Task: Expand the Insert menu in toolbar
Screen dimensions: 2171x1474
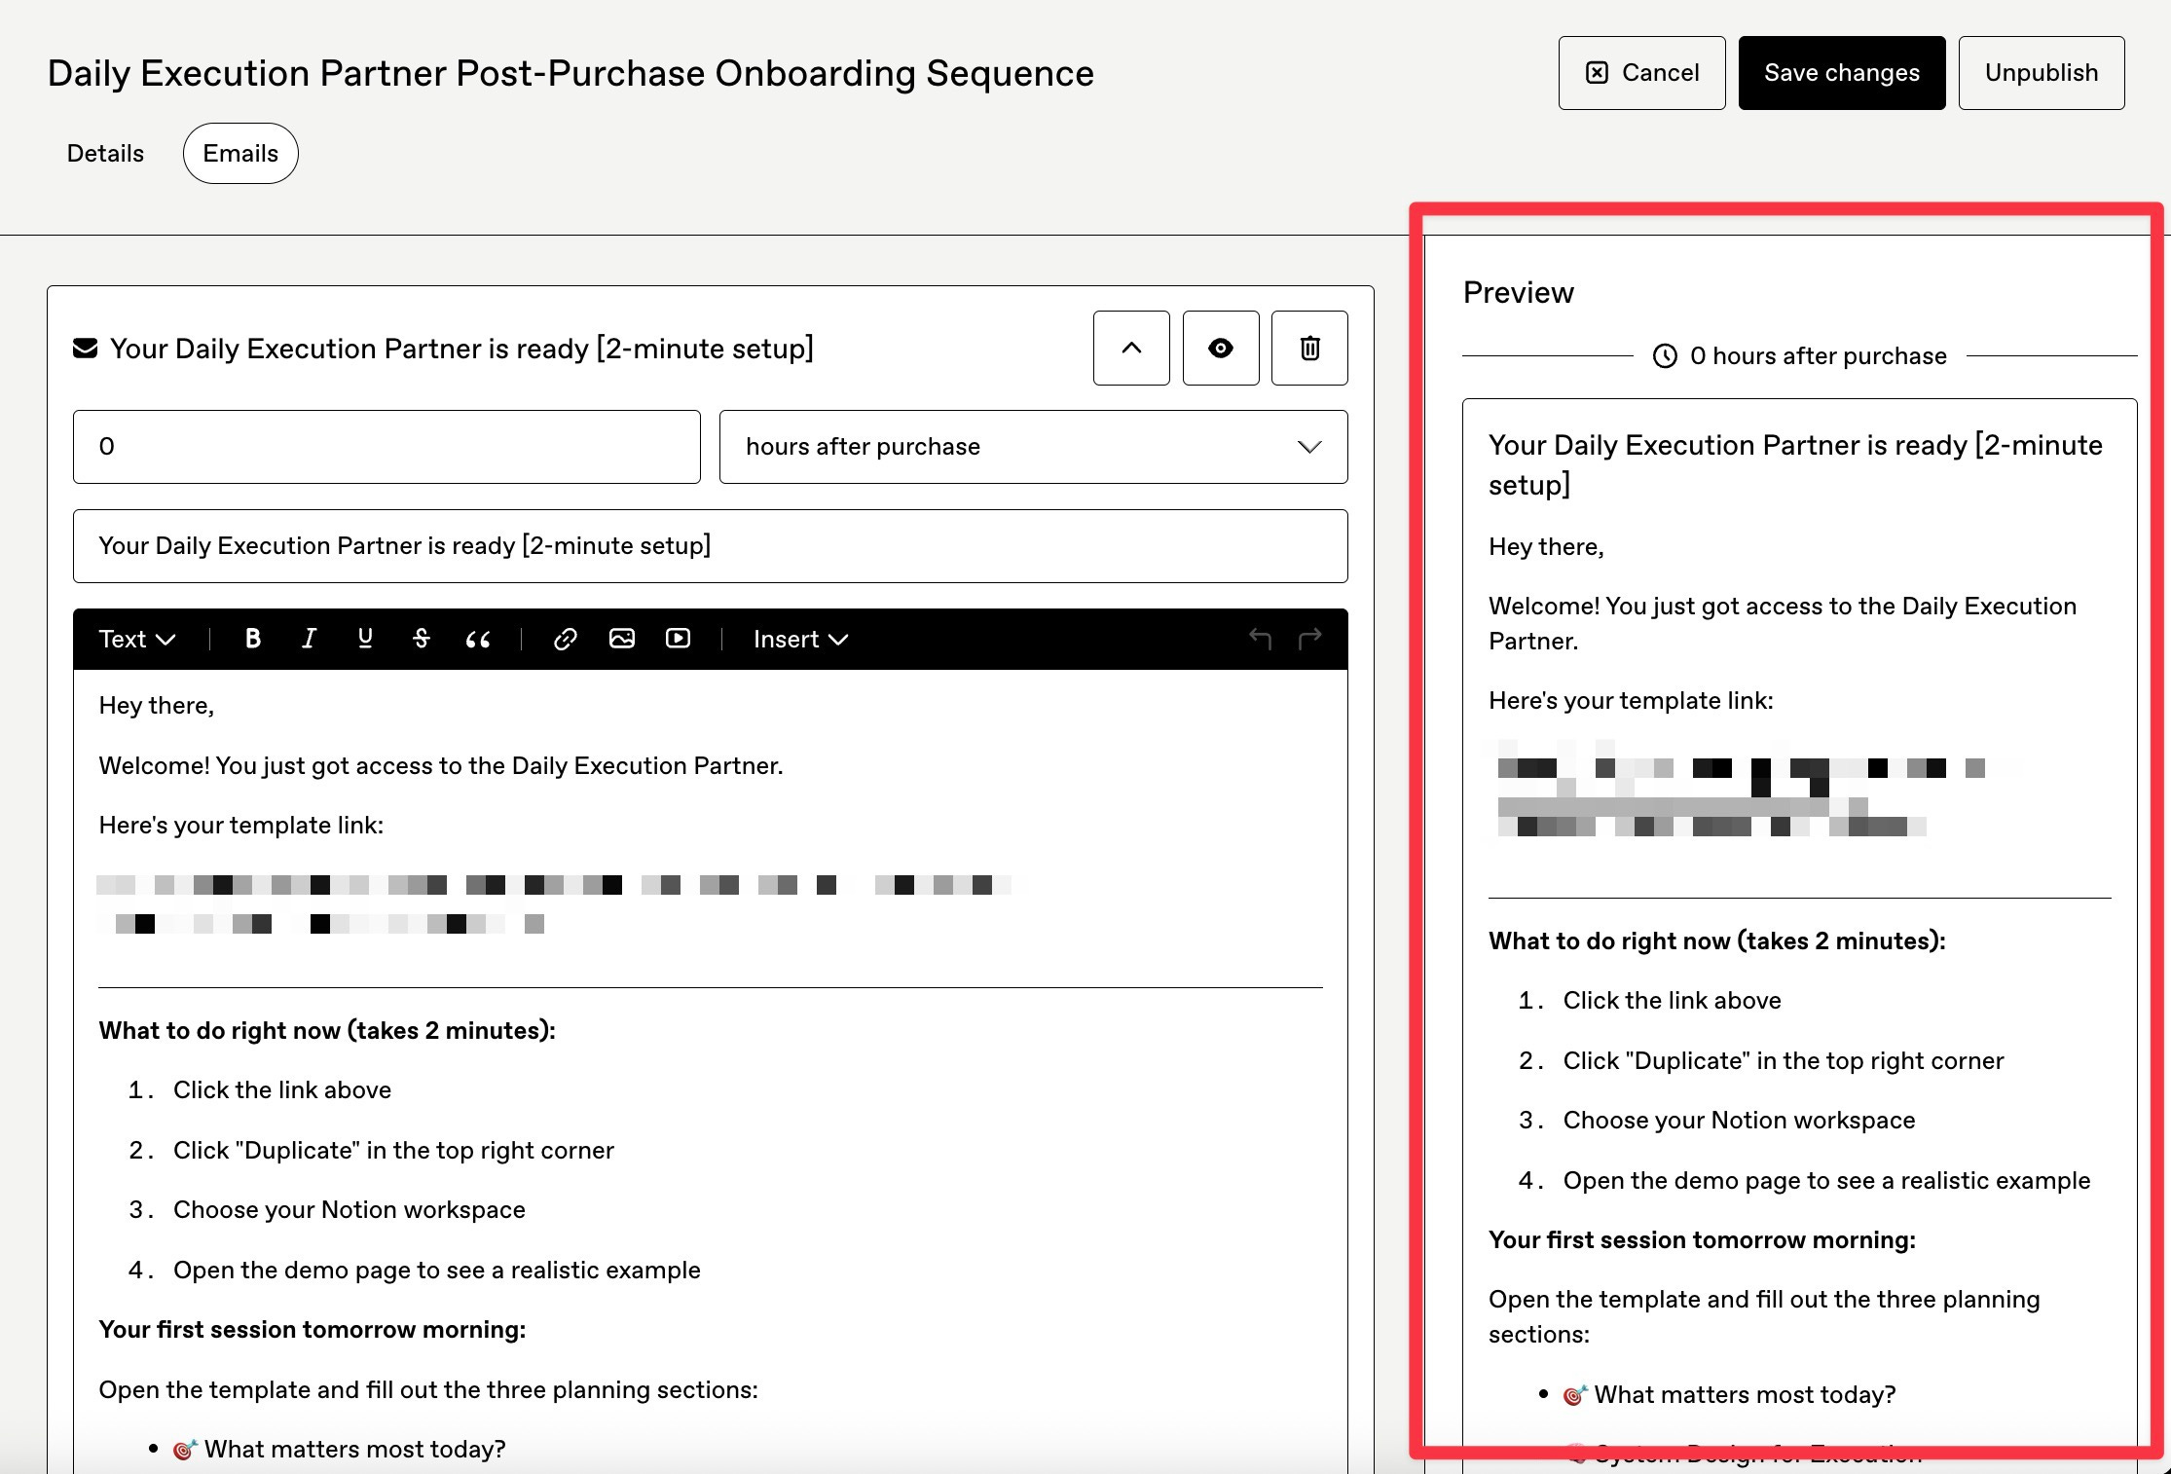Action: click(x=800, y=639)
